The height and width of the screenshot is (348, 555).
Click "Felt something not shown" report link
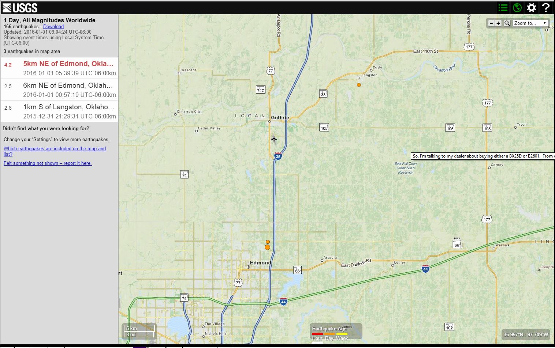[48, 163]
